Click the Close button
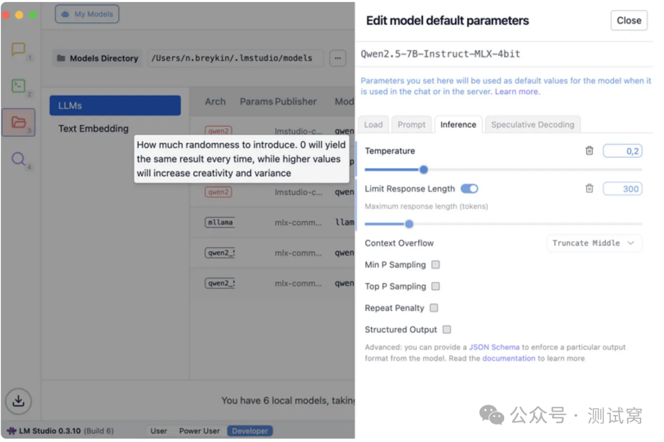The height and width of the screenshot is (442, 664). (x=628, y=21)
